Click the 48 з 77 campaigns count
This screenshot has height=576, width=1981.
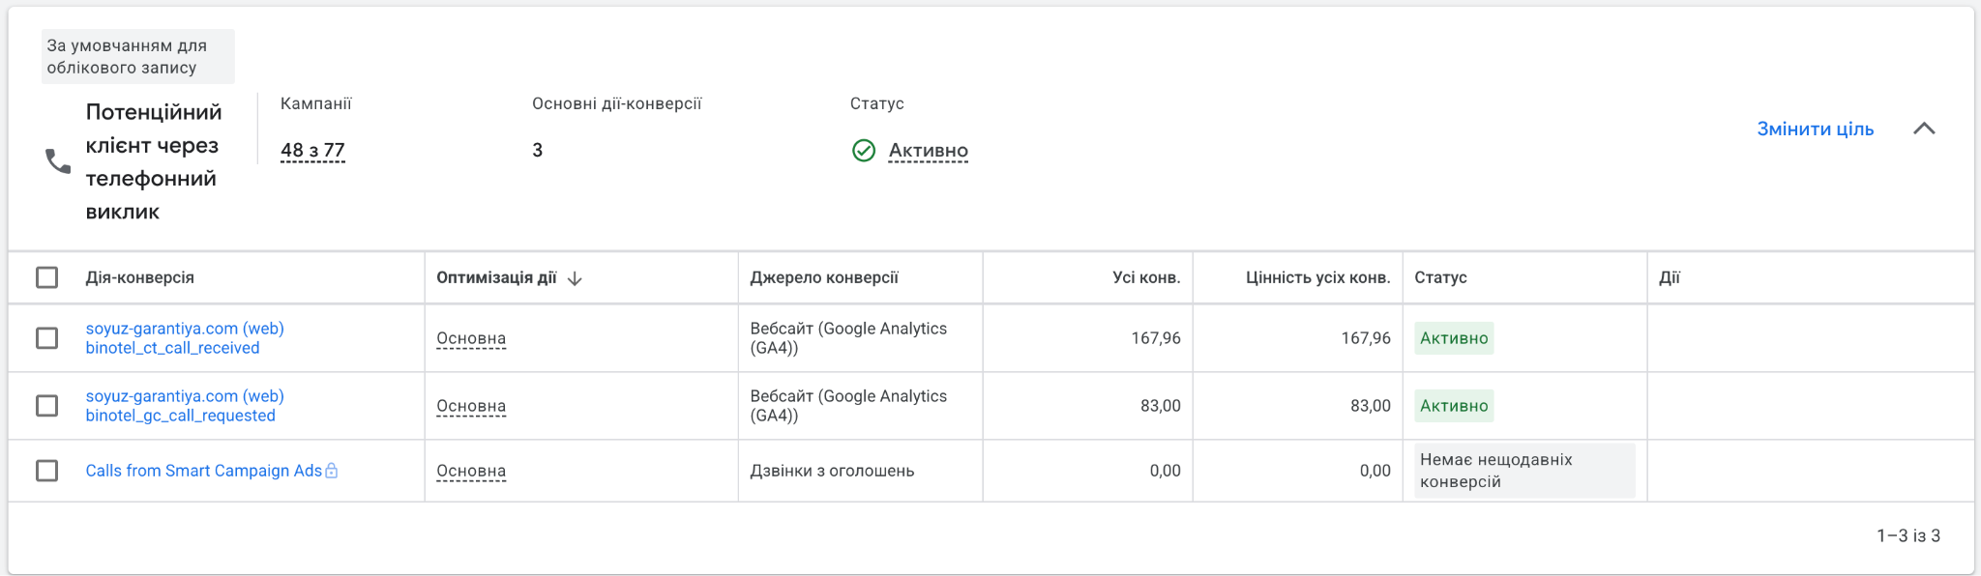coord(312,150)
